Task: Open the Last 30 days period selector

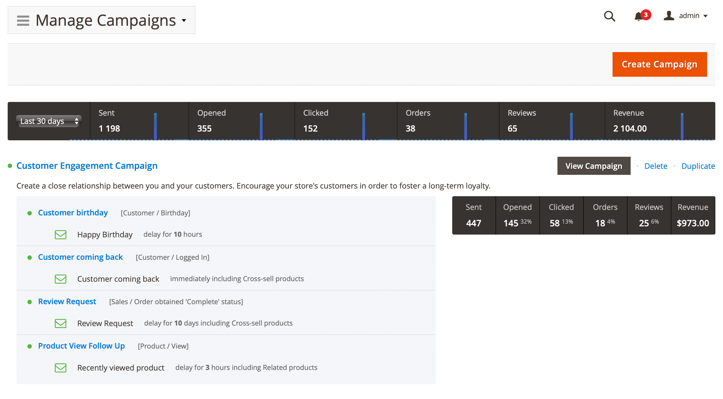Action: point(49,121)
